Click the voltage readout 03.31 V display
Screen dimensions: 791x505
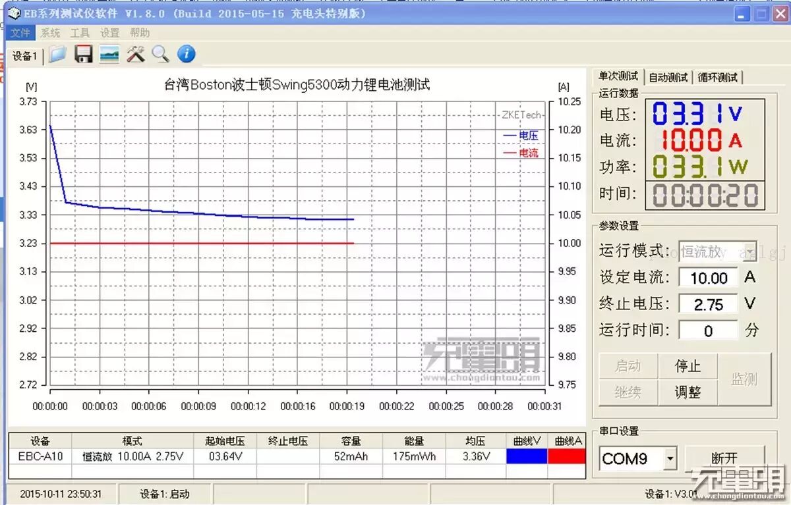pyautogui.click(x=699, y=114)
